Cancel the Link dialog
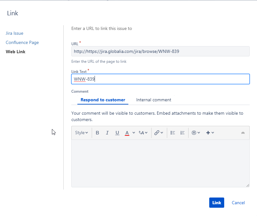The height and width of the screenshot is (216, 257). coord(238,203)
